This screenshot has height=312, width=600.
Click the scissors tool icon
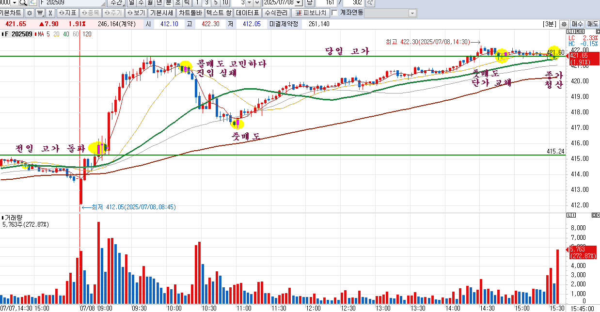[x=50, y=13]
